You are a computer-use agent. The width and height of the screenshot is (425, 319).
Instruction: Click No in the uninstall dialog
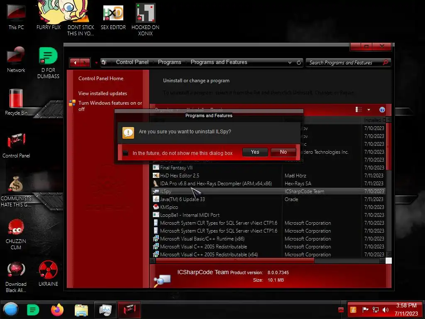pos(283,152)
